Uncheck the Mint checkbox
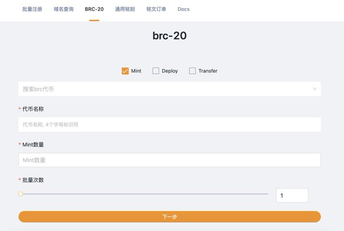The image size is (344, 231). 125,71
